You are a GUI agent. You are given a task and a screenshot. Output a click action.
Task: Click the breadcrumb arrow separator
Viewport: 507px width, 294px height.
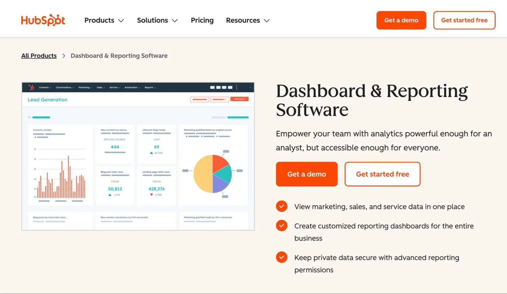pos(64,56)
